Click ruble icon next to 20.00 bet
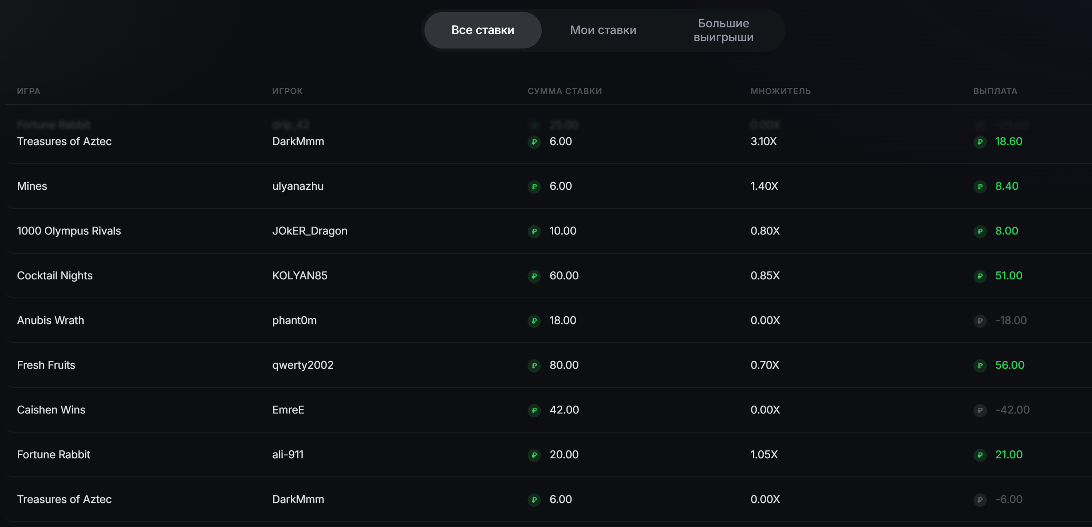Screen dimensions: 1092x527 [534, 455]
